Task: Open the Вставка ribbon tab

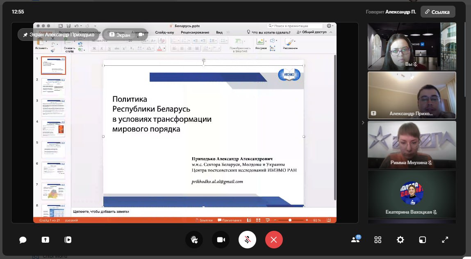Action: click(65, 32)
